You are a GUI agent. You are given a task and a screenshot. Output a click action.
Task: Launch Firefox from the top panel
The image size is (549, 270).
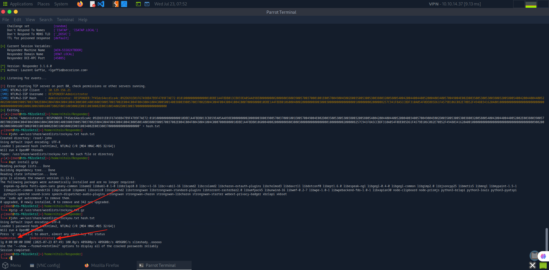(80, 4)
